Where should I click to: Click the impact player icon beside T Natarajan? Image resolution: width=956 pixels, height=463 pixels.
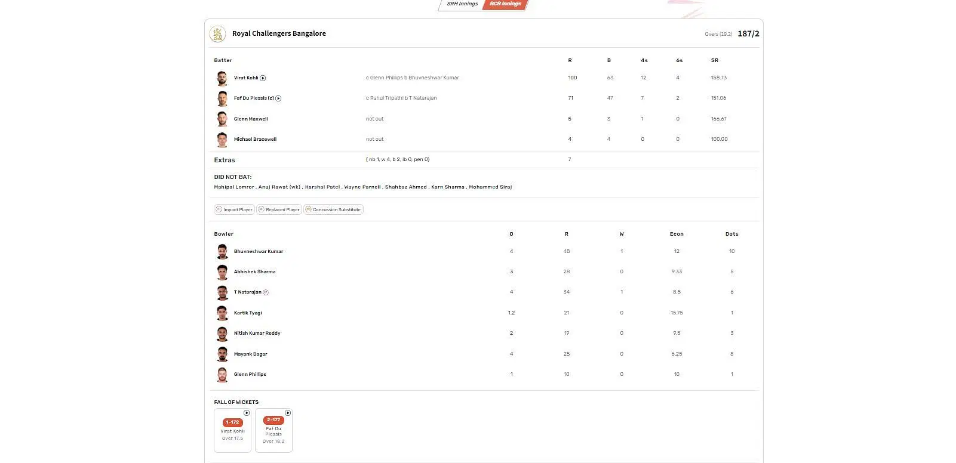pyautogui.click(x=266, y=292)
